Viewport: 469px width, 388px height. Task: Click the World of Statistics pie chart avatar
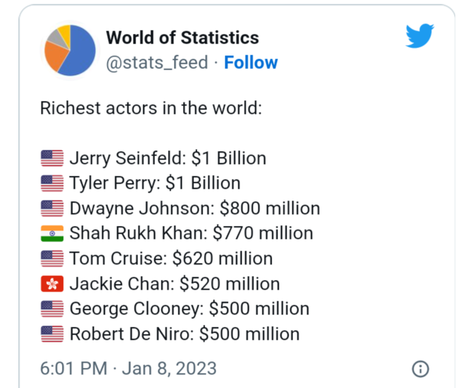70,50
